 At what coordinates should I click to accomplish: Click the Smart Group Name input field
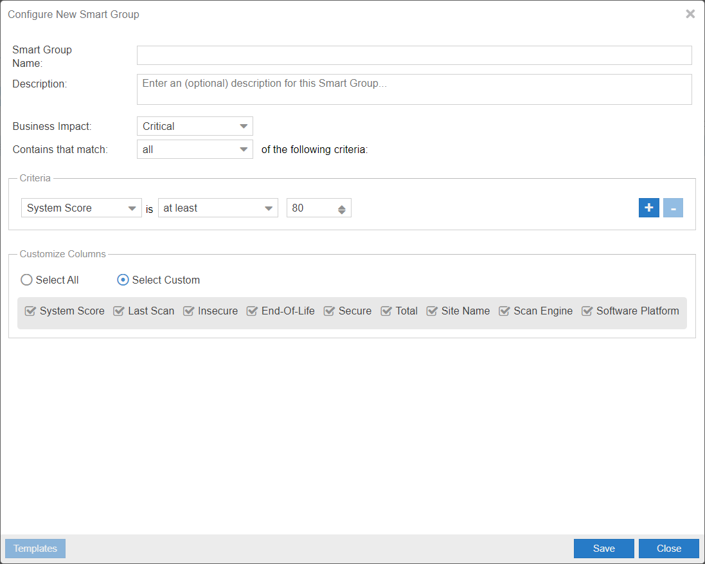tap(414, 55)
